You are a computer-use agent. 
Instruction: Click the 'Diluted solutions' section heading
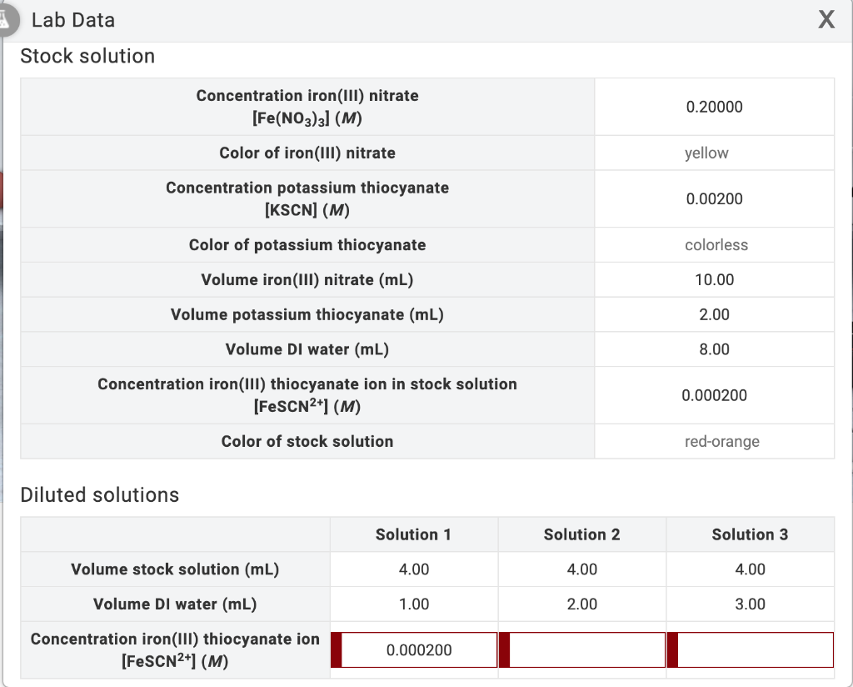(100, 495)
